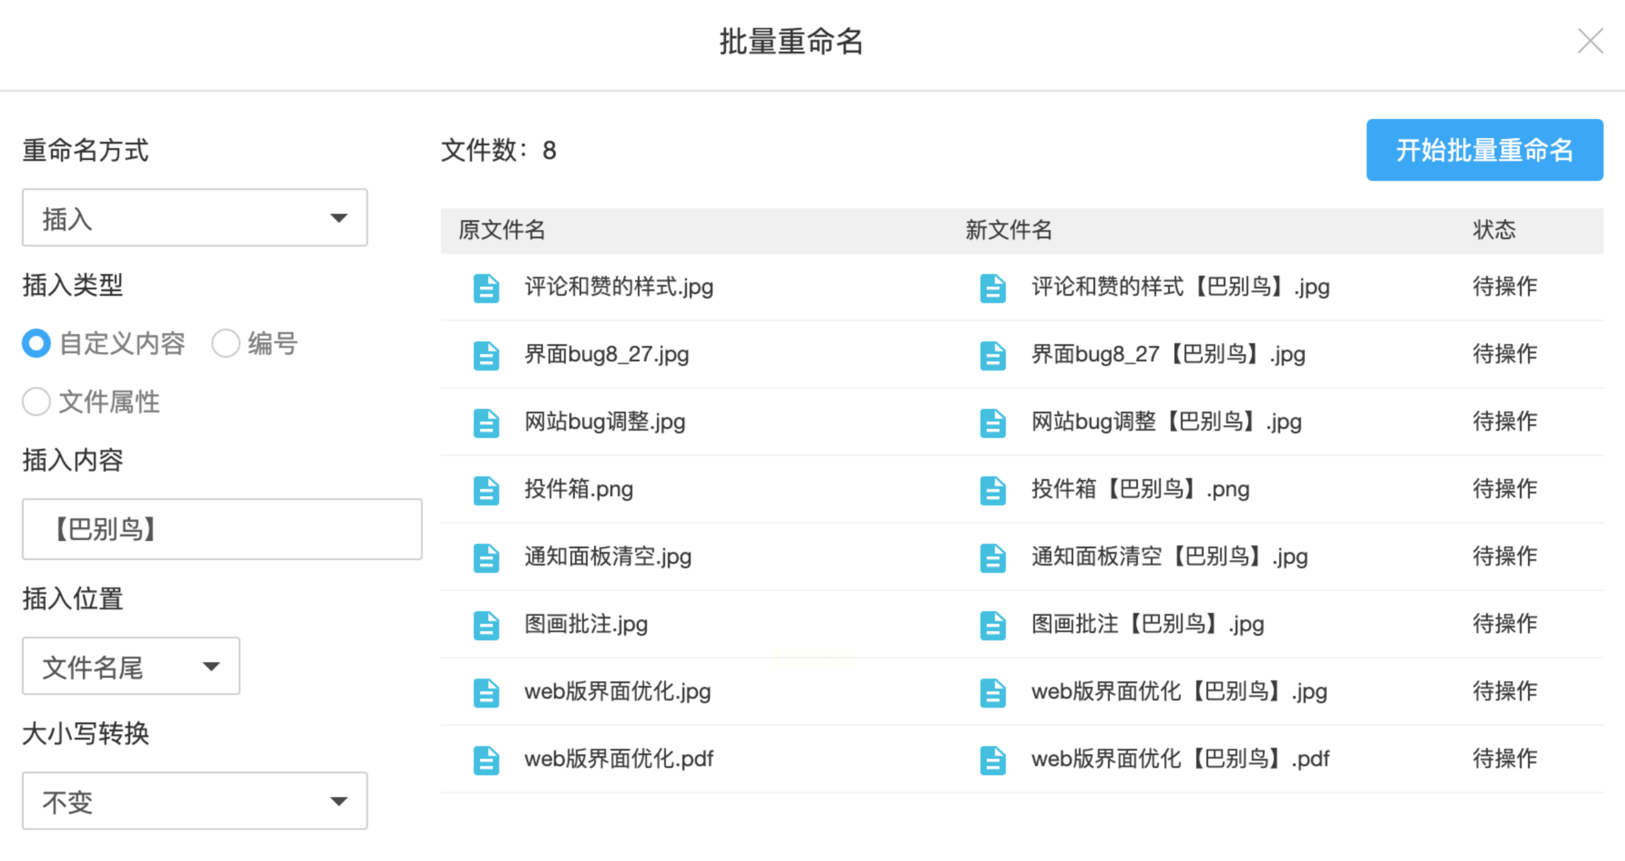Click file icon beside new name 图画批注【巴别鸟】.jpg
The height and width of the screenshot is (861, 1625).
[992, 625]
